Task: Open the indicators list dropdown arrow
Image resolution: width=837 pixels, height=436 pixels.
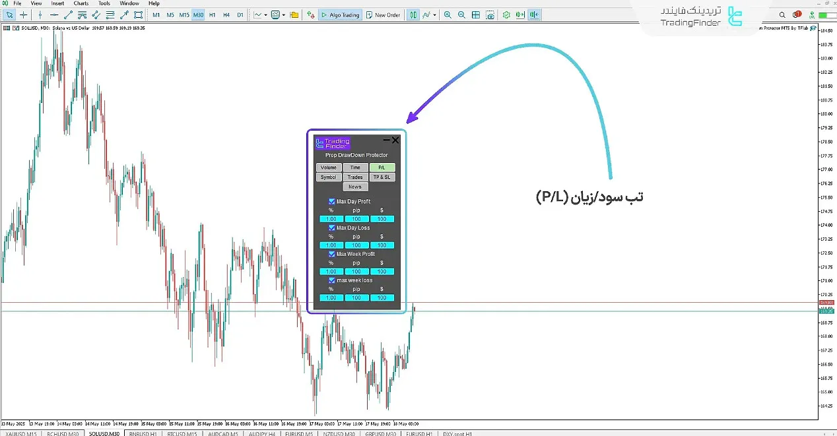Action: point(434,15)
